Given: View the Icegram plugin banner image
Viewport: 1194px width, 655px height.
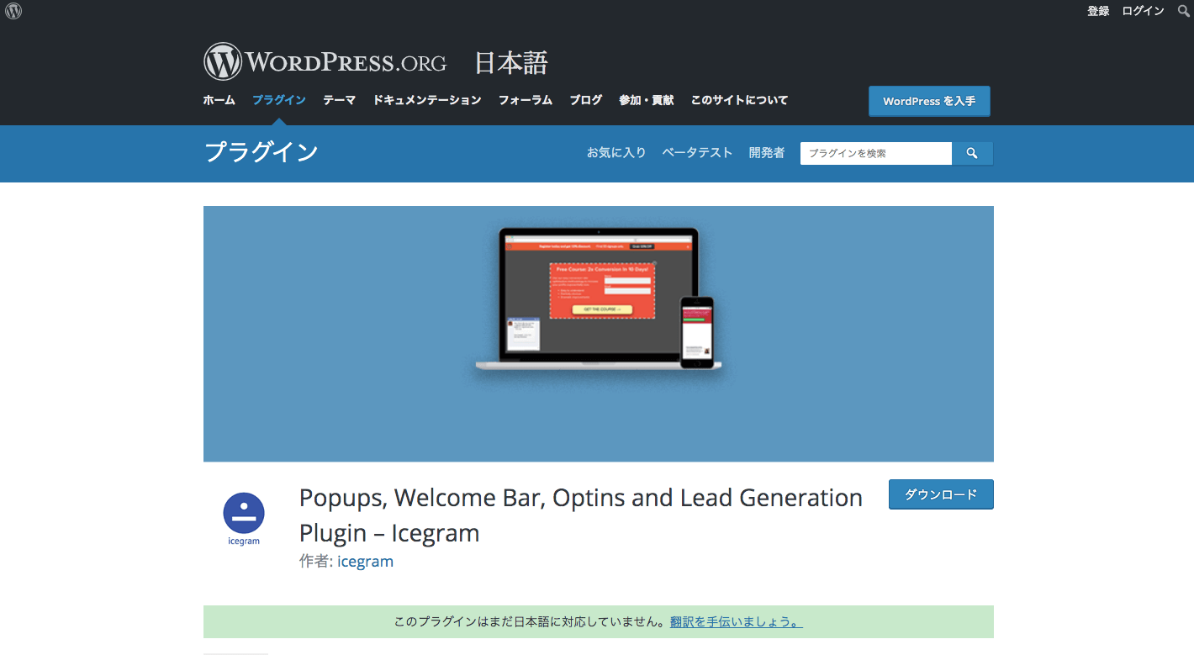Looking at the screenshot, I should tap(599, 334).
